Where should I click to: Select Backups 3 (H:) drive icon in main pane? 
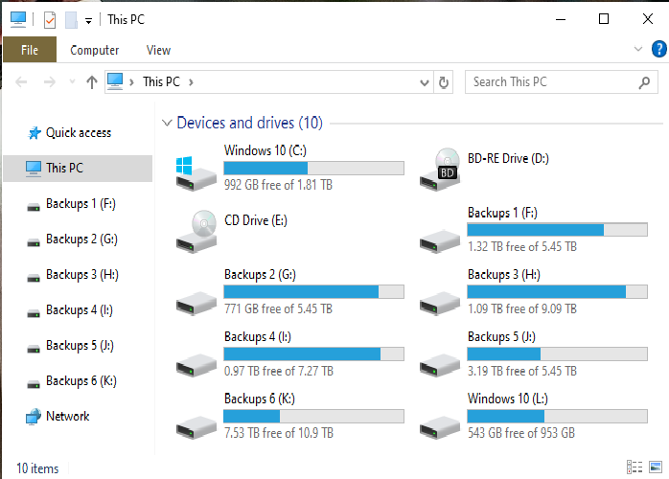pyautogui.click(x=440, y=303)
